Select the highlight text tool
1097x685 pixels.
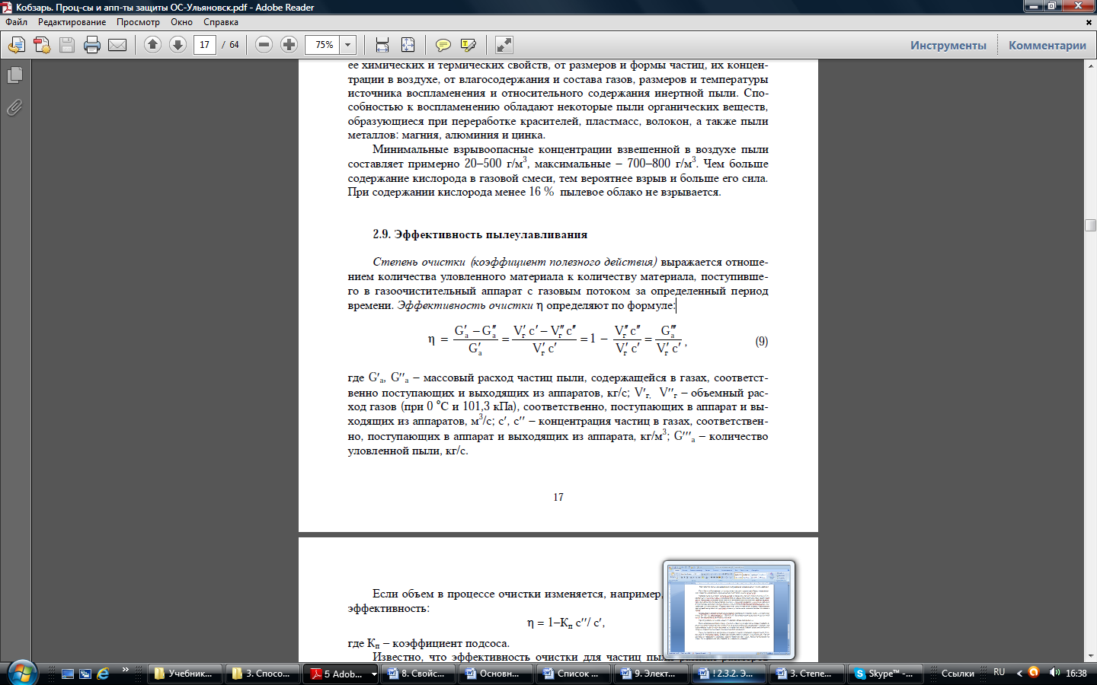click(x=468, y=45)
